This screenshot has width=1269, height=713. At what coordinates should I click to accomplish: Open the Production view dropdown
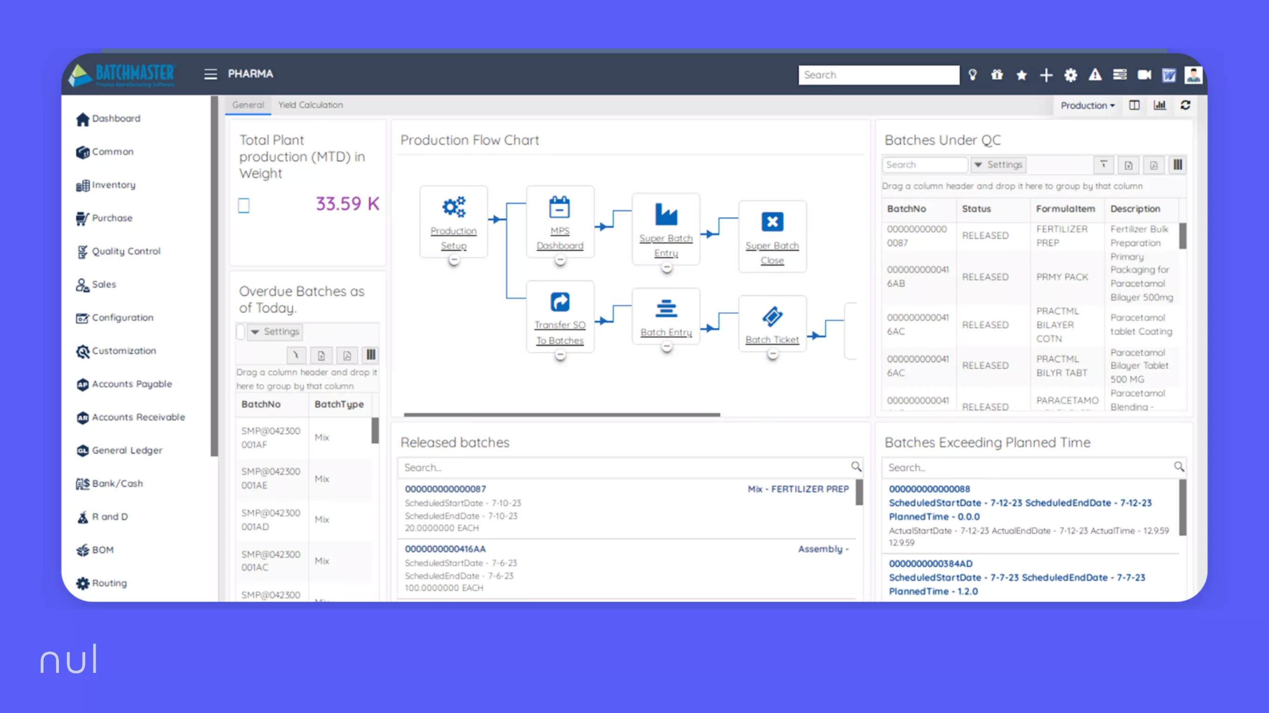click(1087, 105)
